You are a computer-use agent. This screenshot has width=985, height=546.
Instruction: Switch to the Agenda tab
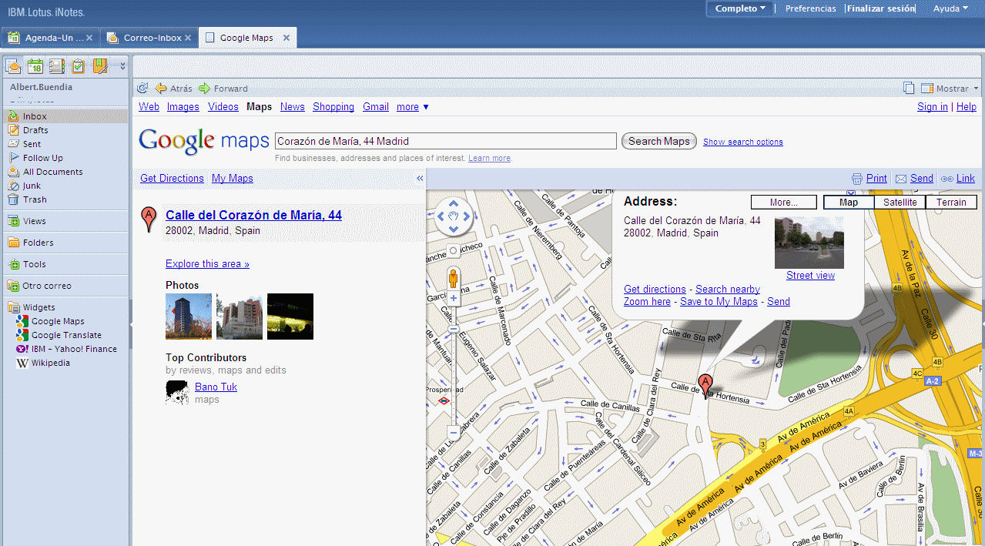49,38
